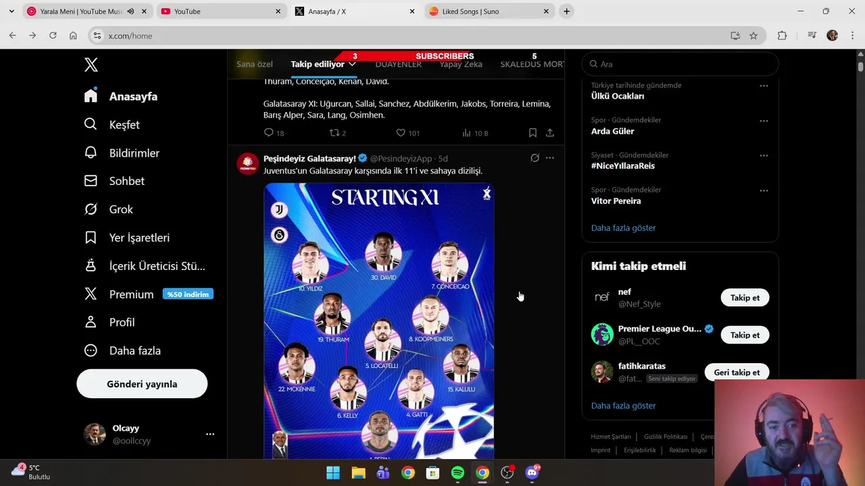
Task: Switch to DUAYENLER tab
Action: 398,64
